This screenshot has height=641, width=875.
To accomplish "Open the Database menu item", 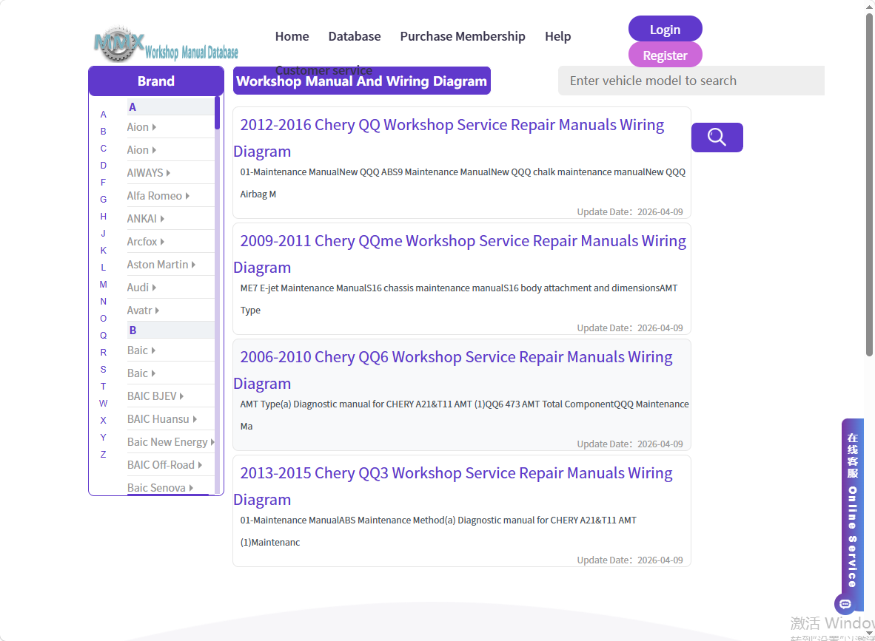I will (355, 36).
